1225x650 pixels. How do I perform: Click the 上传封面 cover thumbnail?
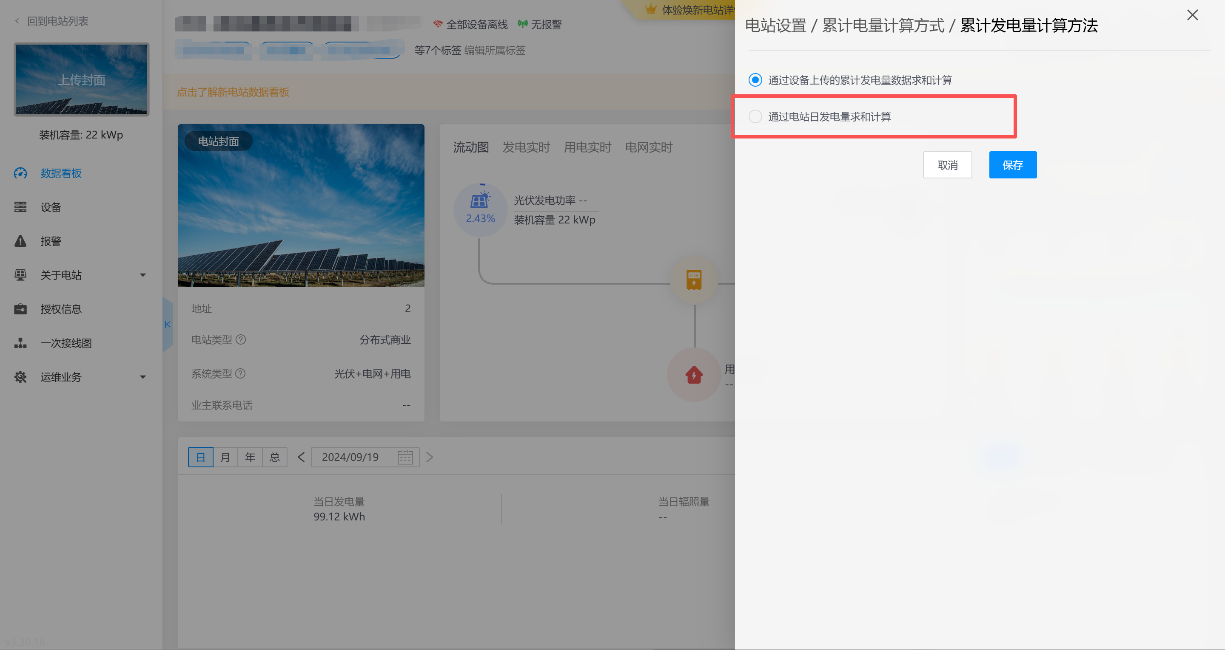coord(82,79)
